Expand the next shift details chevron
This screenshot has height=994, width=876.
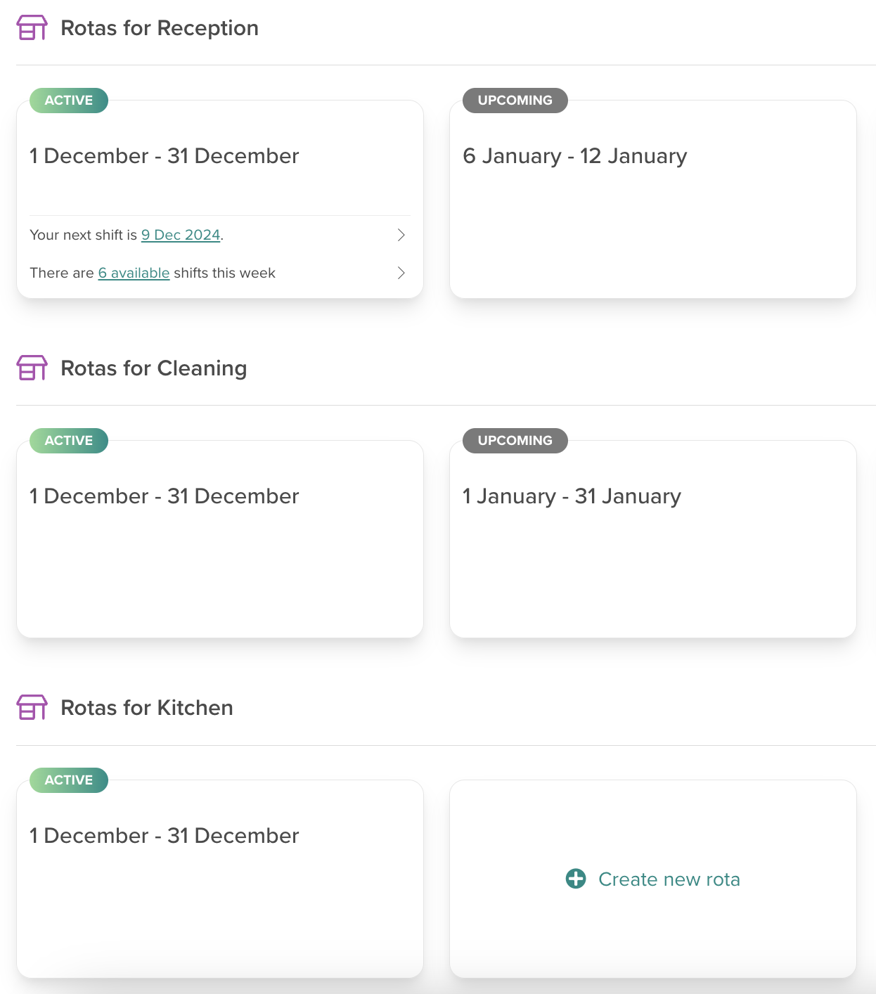click(401, 234)
